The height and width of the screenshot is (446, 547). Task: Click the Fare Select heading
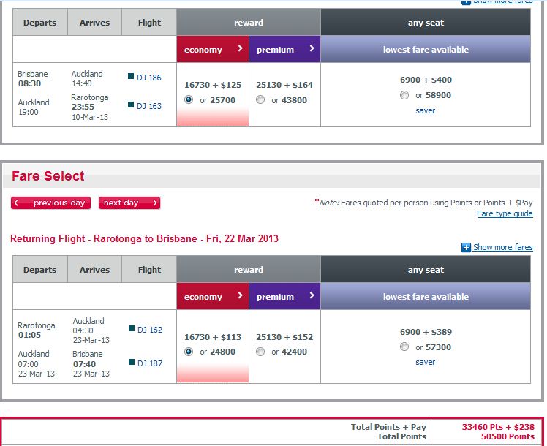[48, 176]
